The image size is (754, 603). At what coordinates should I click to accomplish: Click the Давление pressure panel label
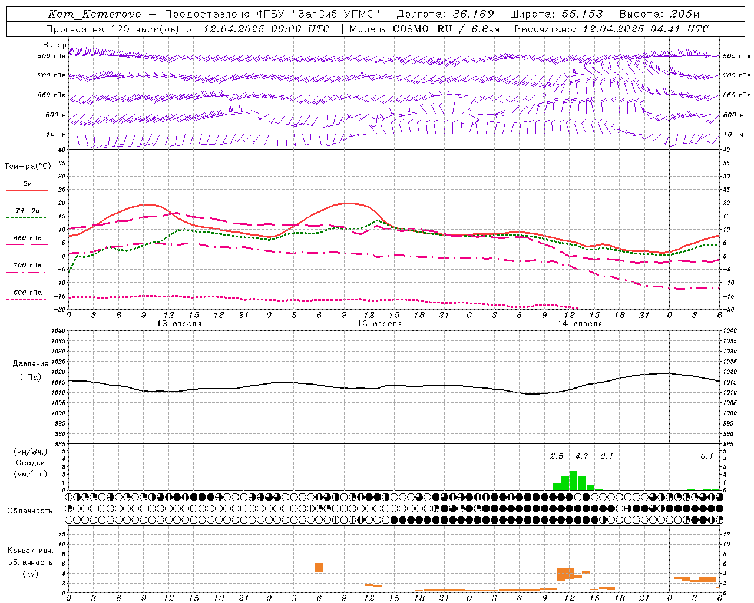(31, 364)
